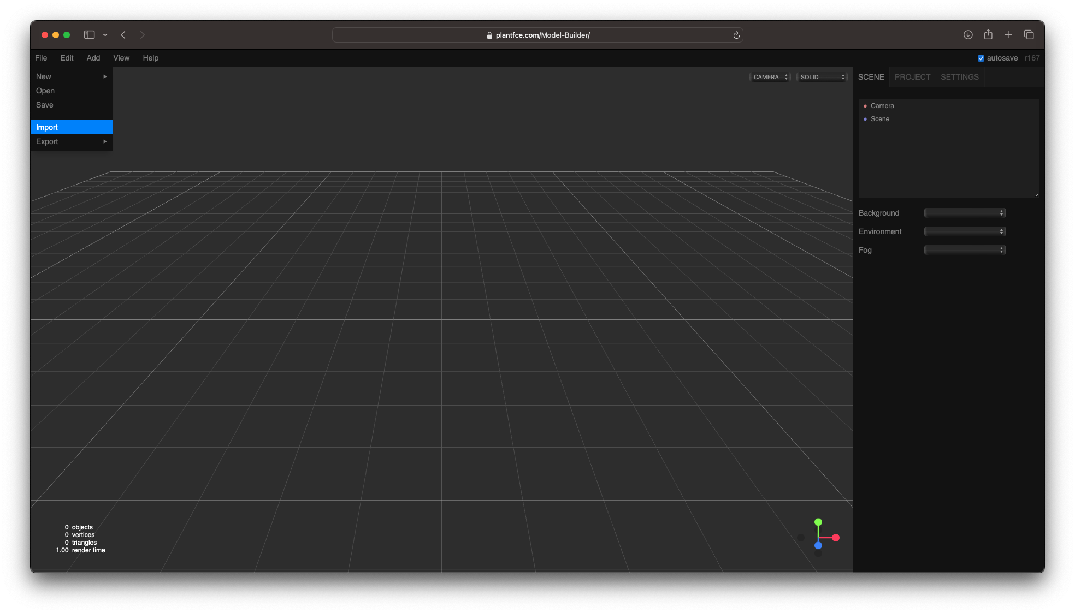
Task: Click the Share icon in the toolbar
Action: 988,34
